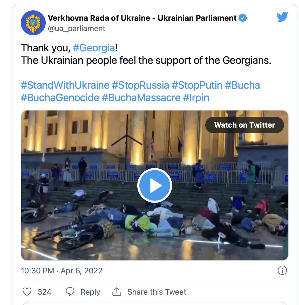This screenshot has height=305, width=299.
Task: Visit the #BuchaMassacre hashtag
Action: [141, 98]
